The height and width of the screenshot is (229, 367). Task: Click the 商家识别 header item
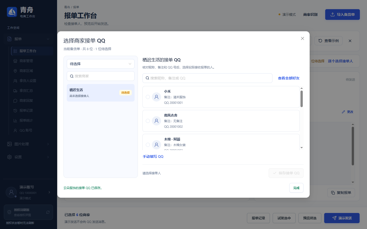[310, 15]
